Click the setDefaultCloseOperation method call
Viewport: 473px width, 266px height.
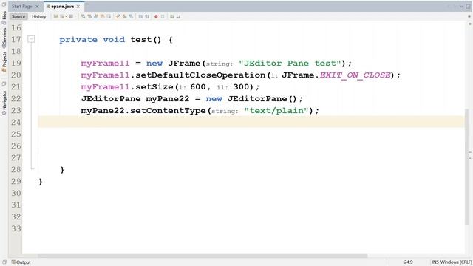point(200,75)
